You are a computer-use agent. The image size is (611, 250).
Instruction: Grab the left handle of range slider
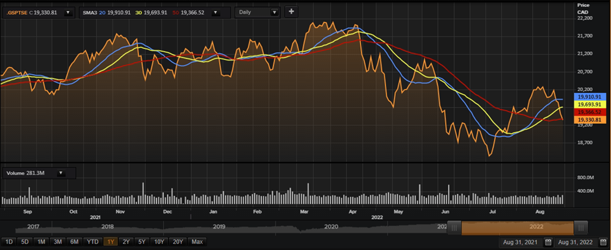pyautogui.click(x=454, y=227)
